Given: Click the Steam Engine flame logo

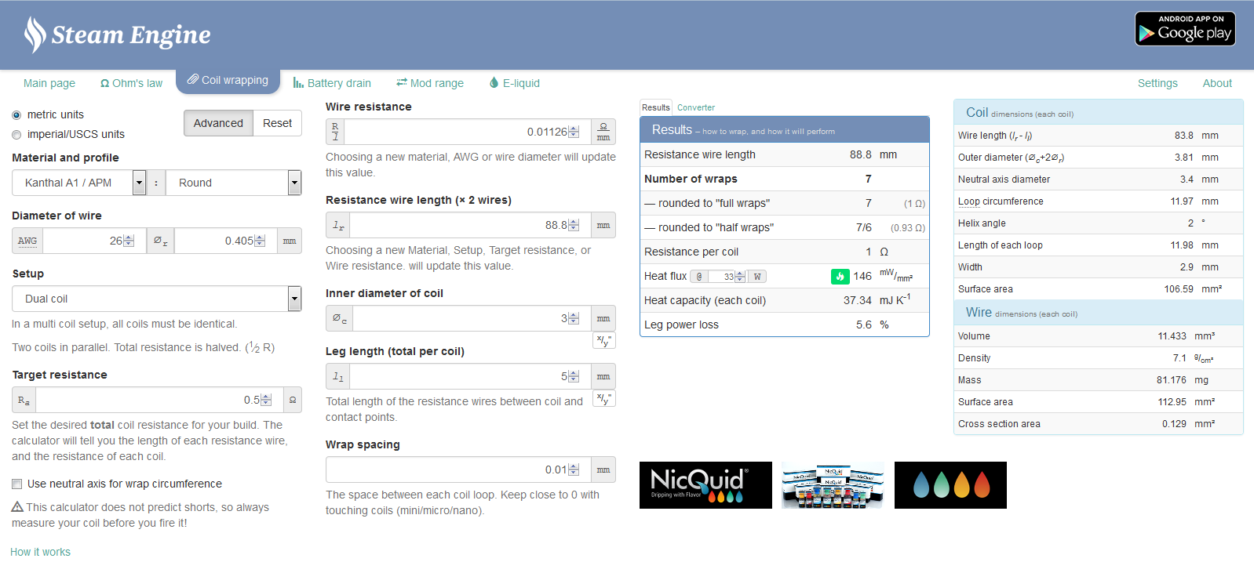Looking at the screenshot, I should 35,34.
